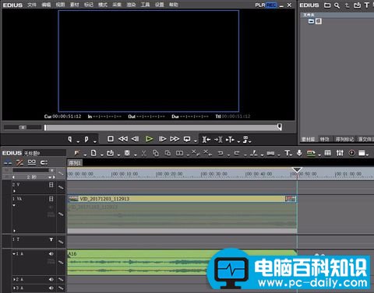This screenshot has height=293, width=374.
Task: Click the Cut scissors icon
Action: (143, 153)
